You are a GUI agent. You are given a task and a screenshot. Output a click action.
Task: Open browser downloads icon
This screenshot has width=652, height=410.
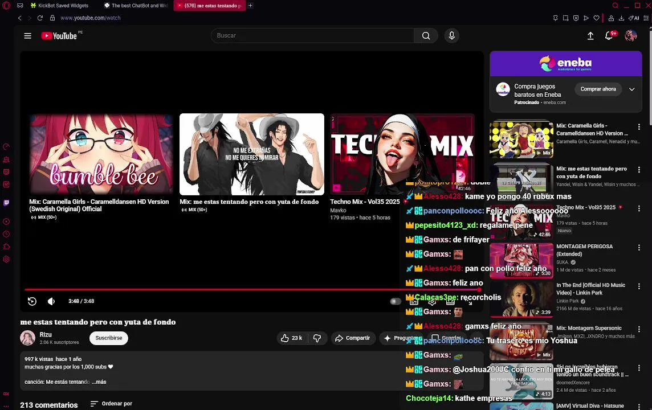(x=621, y=18)
